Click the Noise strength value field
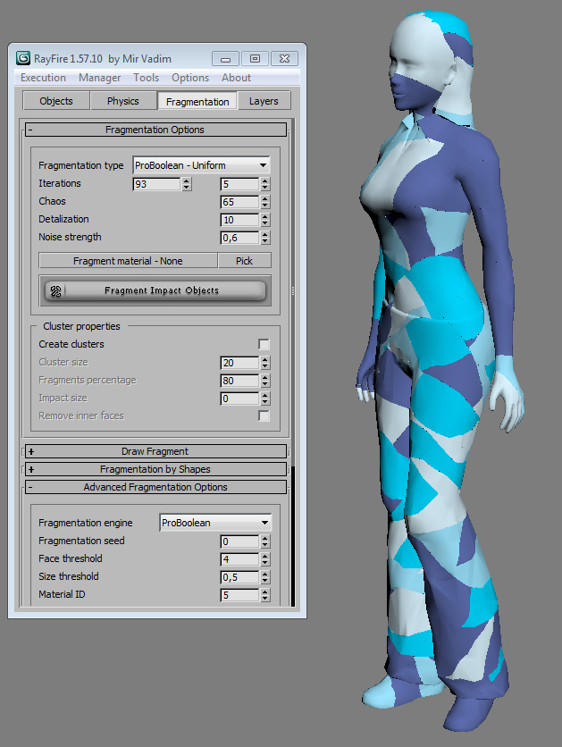The width and height of the screenshot is (562, 747). (239, 238)
